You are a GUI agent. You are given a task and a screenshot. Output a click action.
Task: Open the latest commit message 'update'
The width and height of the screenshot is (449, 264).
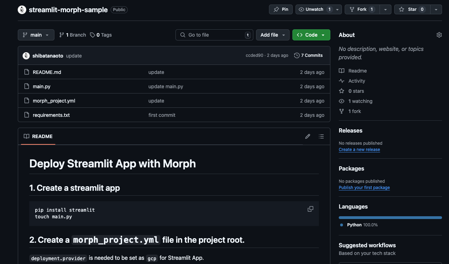pos(74,56)
